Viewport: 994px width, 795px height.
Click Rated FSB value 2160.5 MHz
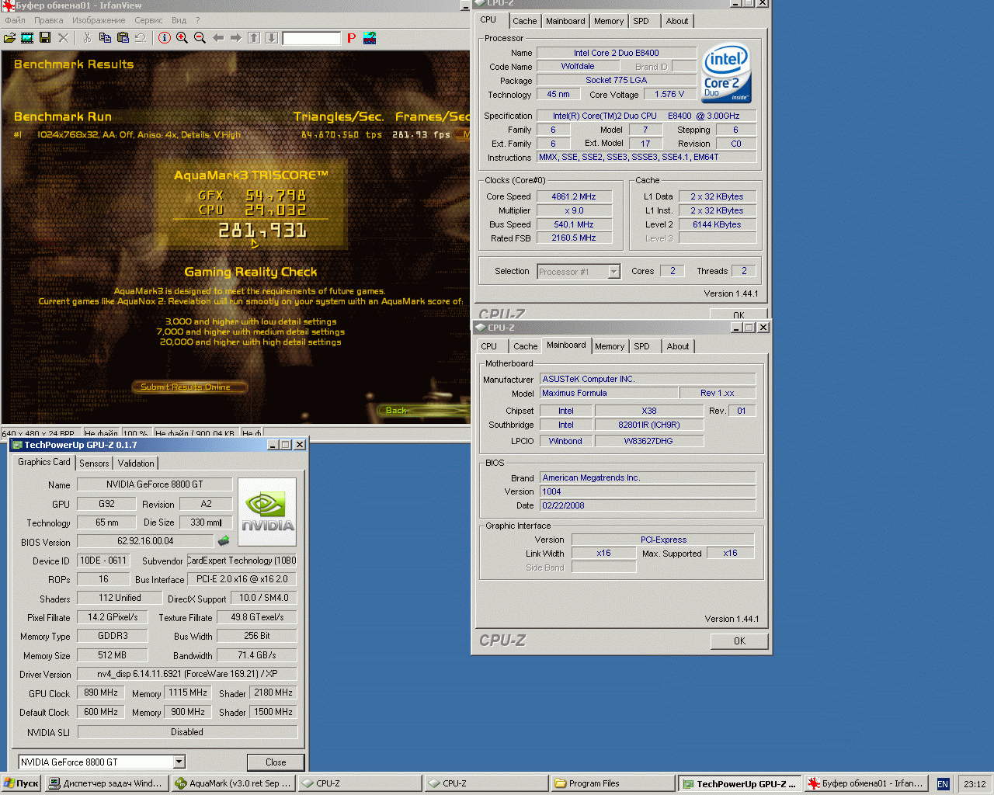point(574,238)
